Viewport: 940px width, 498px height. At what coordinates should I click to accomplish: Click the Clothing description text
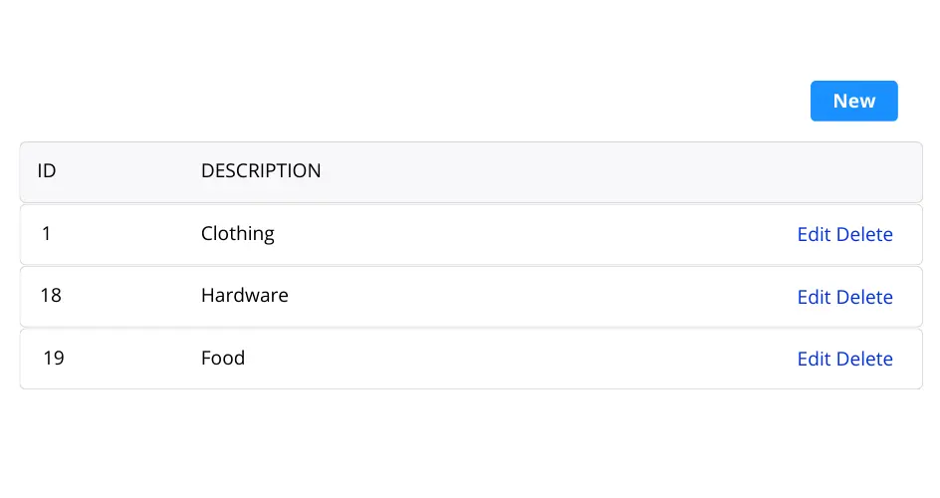[237, 234]
